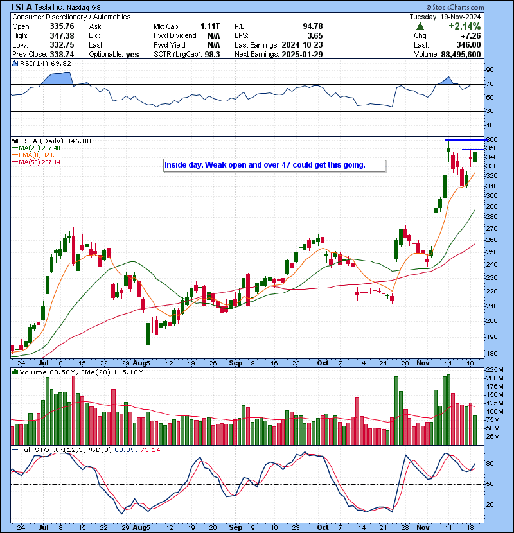The image size is (514, 533).
Task: Click the Volume value 88,495,600
Action: (461, 54)
